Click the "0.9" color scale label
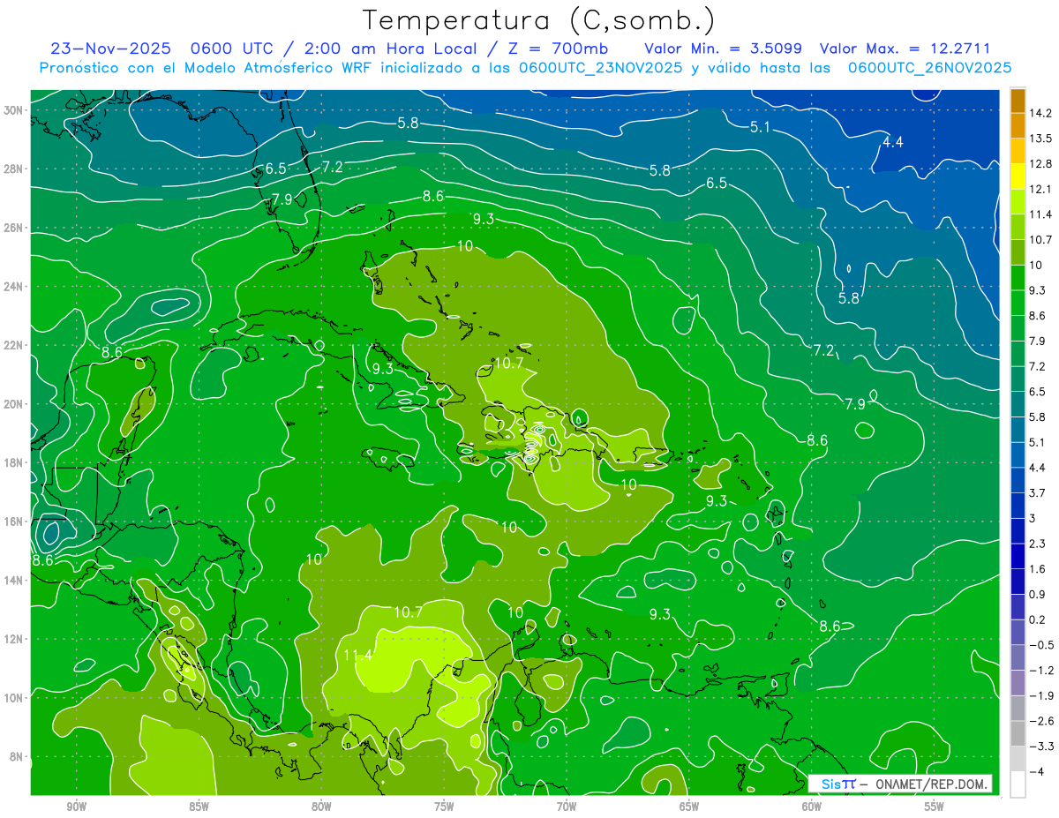The image size is (1059, 818). (x=1038, y=594)
